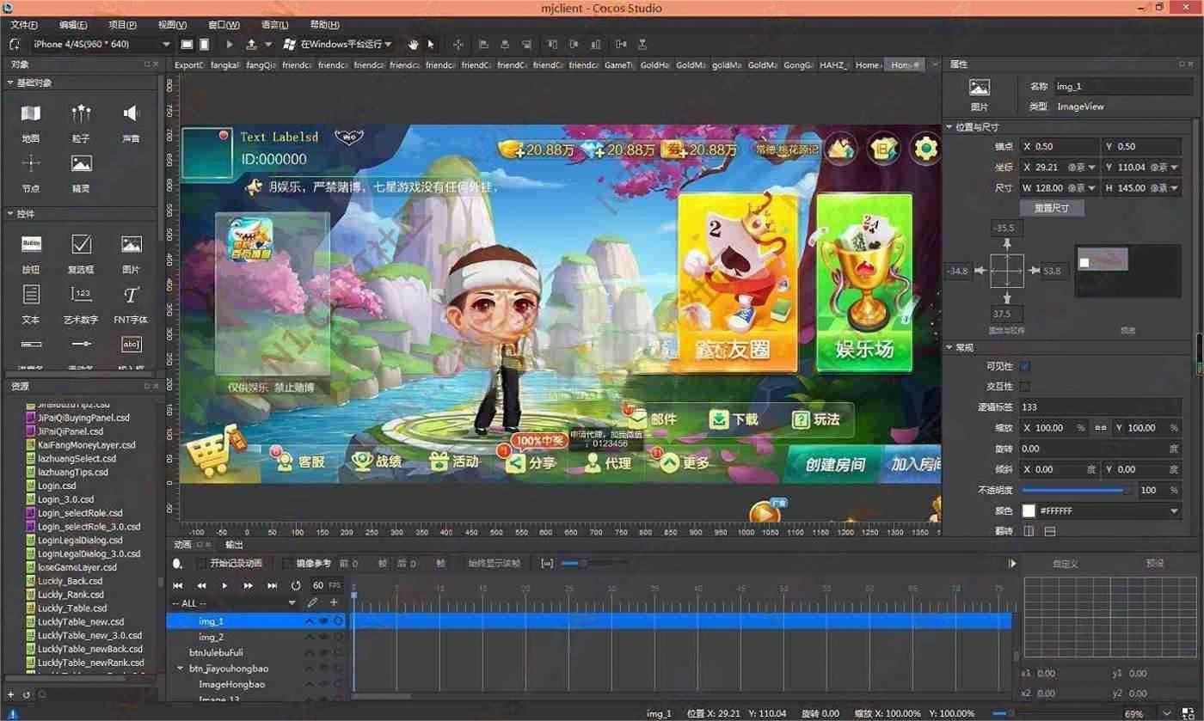The width and height of the screenshot is (1204, 721).
Task: Choose the FNT font (FNT字体) widget icon
Action: tap(131, 295)
